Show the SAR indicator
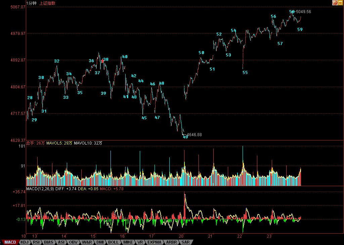Screen dimensions: 344x245 pyautogui.click(x=186, y=242)
